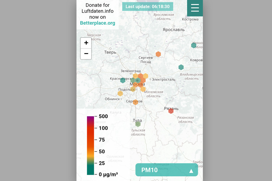Zoom out of the map
This screenshot has height=181, width=272.
(86, 54)
